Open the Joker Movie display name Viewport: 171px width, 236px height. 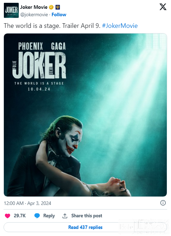(x=34, y=7)
